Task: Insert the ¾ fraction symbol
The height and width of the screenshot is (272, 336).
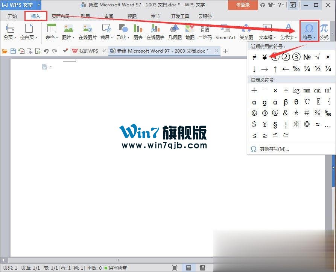Action: (x=307, y=69)
